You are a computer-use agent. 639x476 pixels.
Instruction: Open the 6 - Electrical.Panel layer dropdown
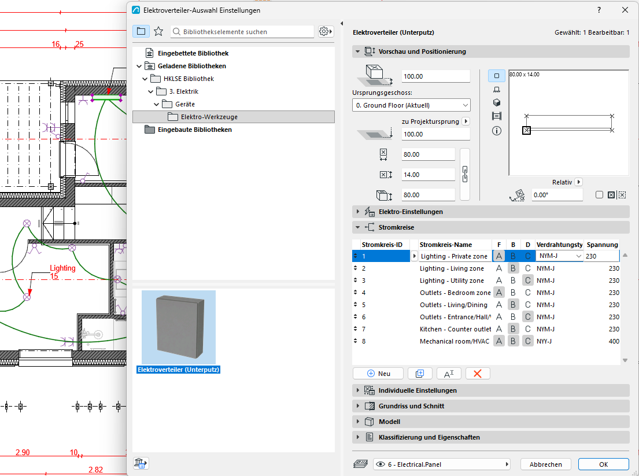click(x=442, y=464)
